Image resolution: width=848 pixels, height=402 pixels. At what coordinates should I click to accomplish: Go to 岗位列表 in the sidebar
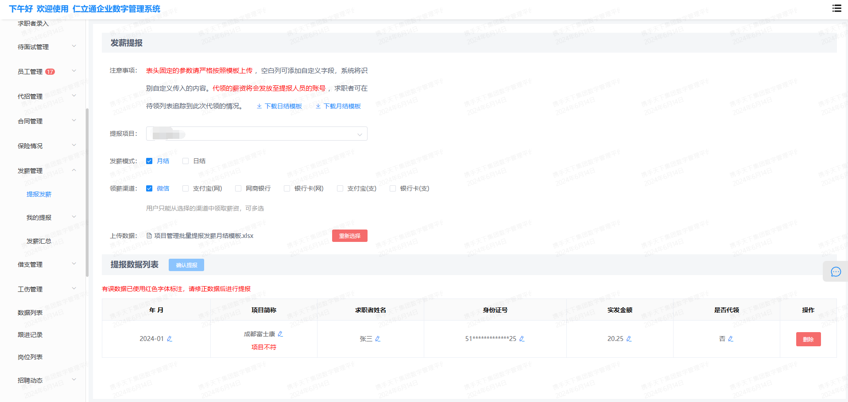coord(30,357)
